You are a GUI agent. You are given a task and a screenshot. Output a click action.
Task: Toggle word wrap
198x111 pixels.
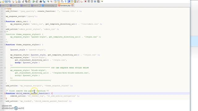click(62, 2)
